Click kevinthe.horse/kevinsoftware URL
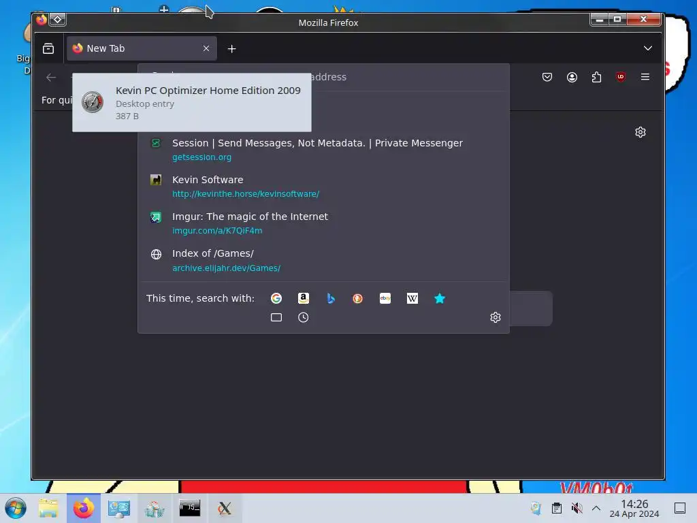Screen dimensions: 697x523 pyautogui.click(x=246, y=194)
